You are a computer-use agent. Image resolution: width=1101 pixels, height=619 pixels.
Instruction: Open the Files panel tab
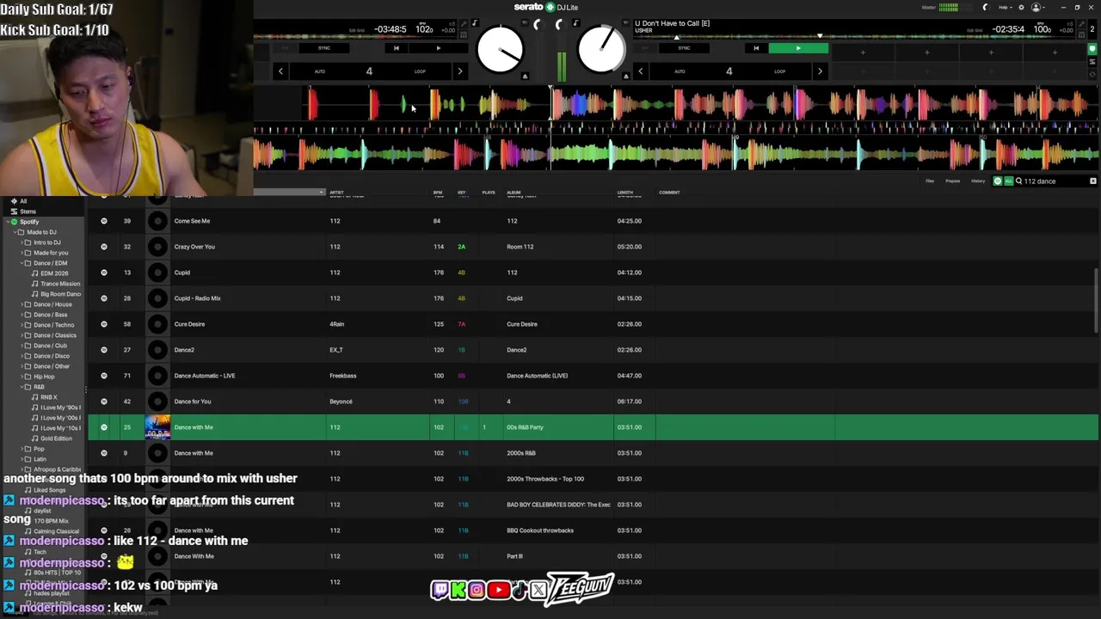click(930, 181)
